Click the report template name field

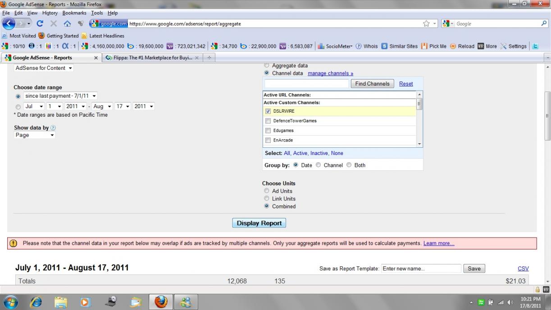[421, 269]
